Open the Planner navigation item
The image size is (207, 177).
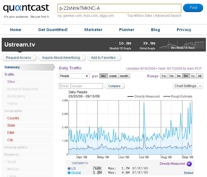coord(127,30)
